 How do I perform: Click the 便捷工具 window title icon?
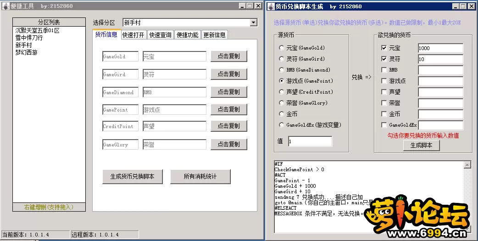6,6
